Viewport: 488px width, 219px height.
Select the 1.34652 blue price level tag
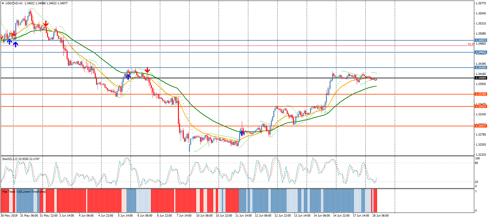pos(480,52)
